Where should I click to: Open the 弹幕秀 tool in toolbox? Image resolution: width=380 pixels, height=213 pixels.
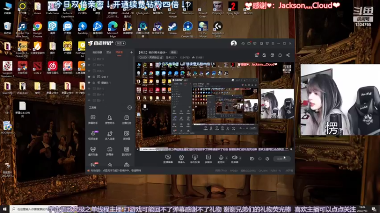[x=110, y=151]
